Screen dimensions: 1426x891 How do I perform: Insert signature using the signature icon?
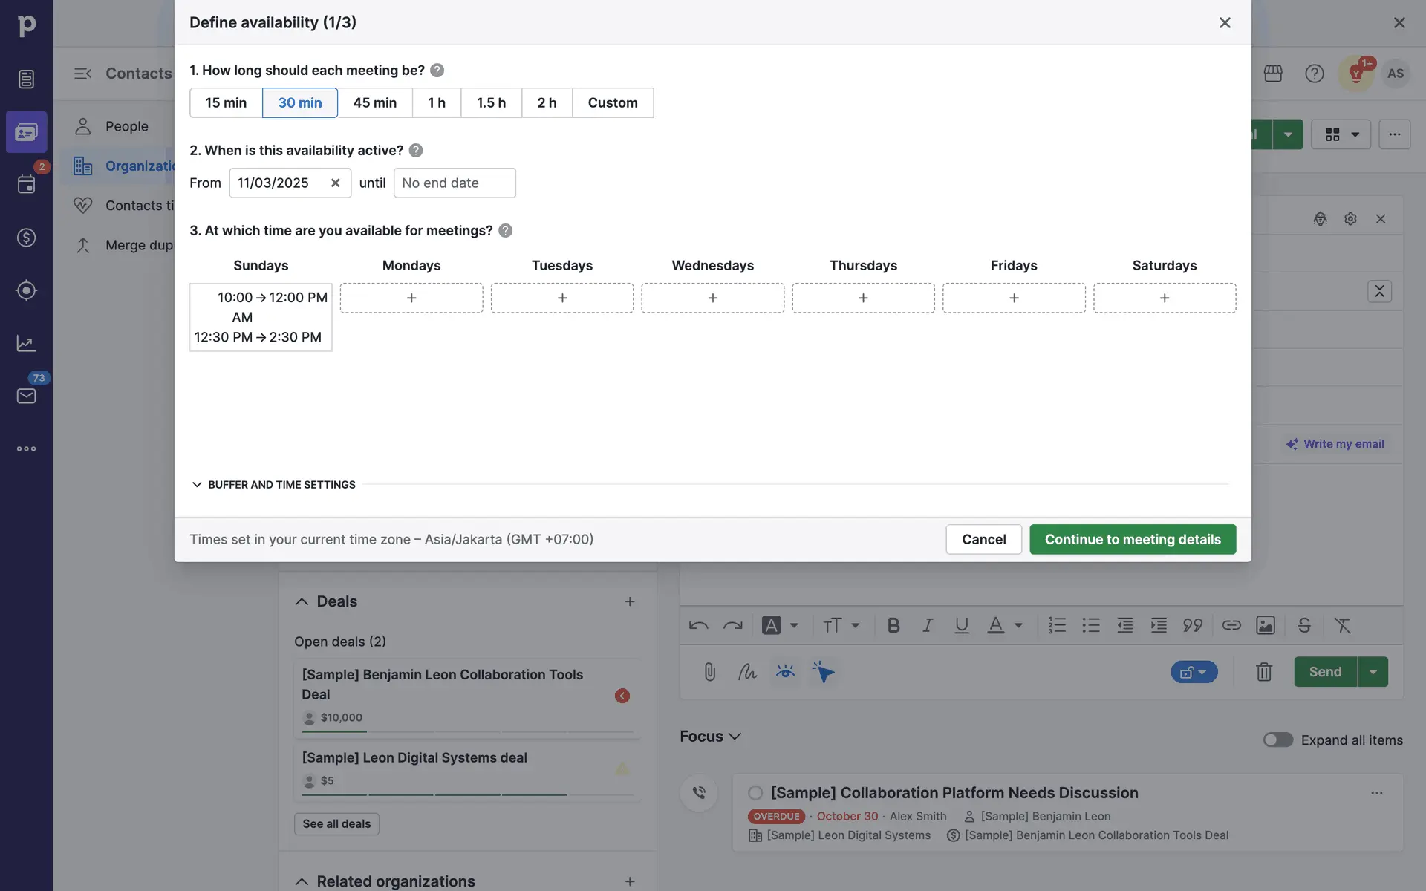click(x=747, y=672)
